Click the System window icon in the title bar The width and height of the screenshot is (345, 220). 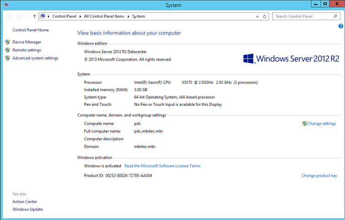click(6, 5)
